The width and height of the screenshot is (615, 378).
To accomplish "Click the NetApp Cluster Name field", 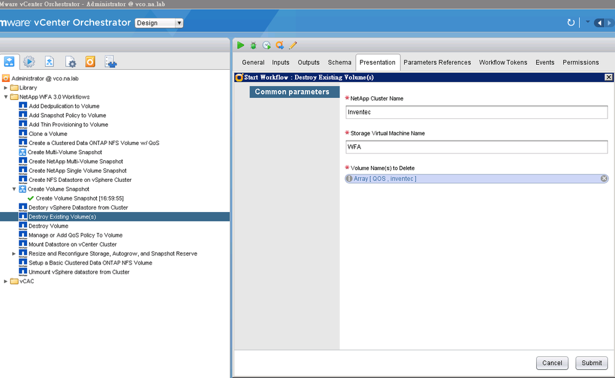I will tap(476, 112).
